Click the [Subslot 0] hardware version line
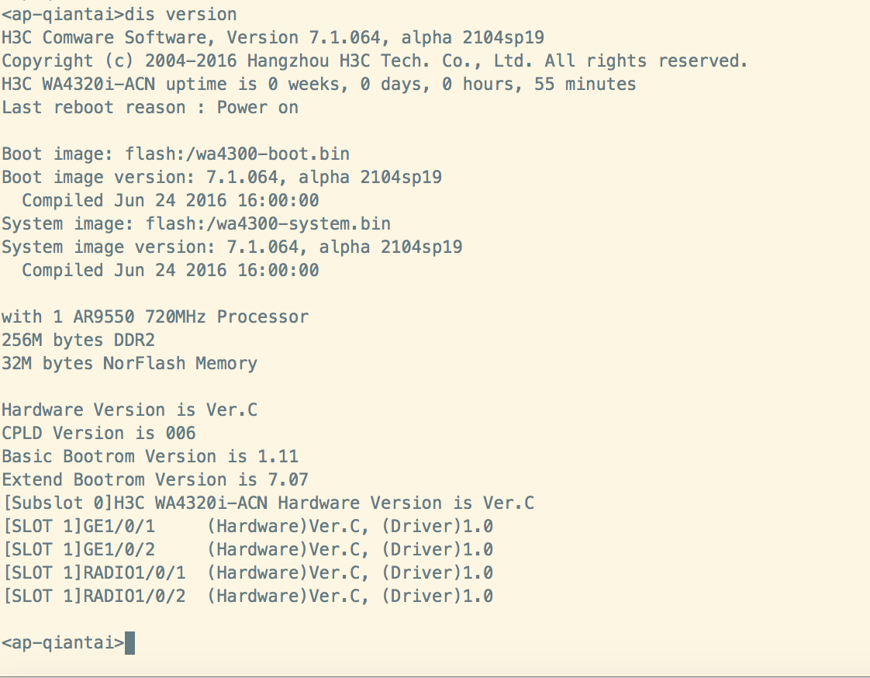Image resolution: width=870 pixels, height=678 pixels. click(268, 503)
